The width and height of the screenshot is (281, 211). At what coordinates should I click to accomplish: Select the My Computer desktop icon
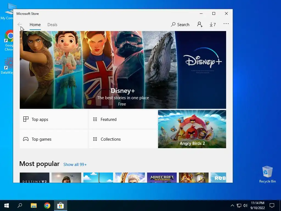pos(7,12)
